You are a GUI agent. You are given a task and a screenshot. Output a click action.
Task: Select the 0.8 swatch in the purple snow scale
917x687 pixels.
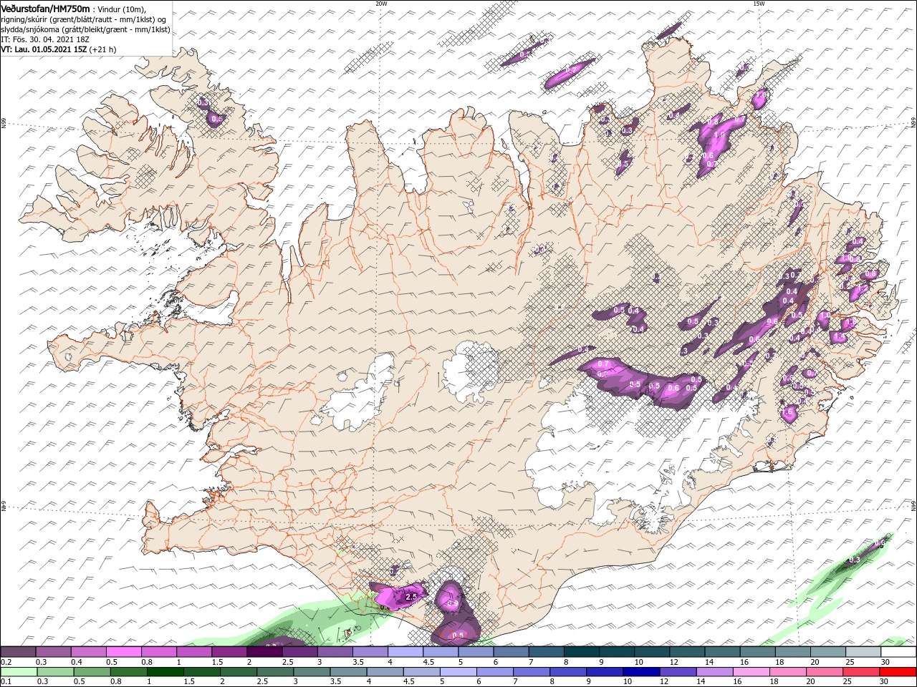[158, 652]
